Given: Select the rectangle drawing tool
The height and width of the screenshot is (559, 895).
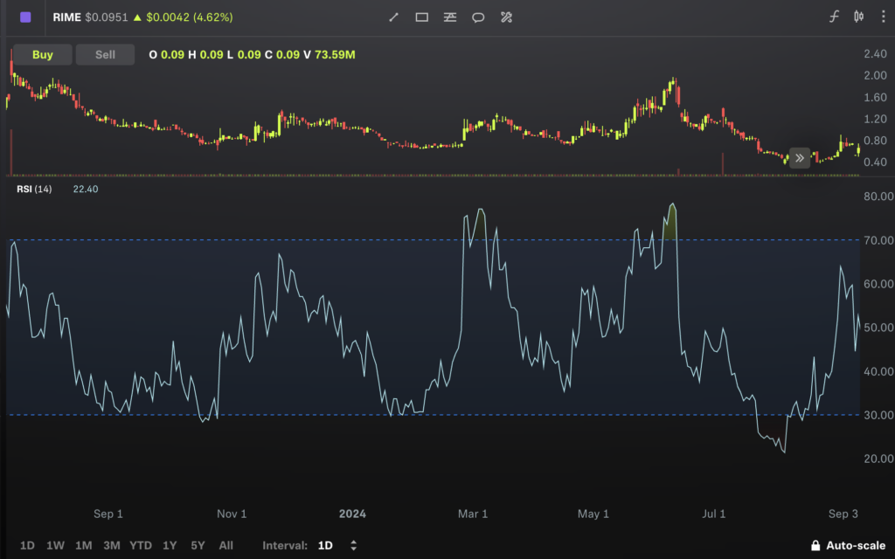Looking at the screenshot, I should click(420, 17).
